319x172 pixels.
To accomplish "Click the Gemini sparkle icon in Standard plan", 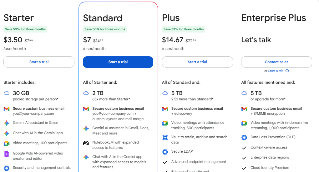I will pos(86,129).
